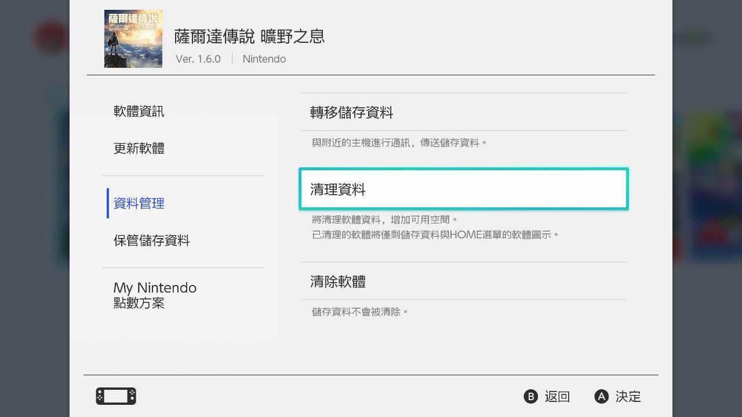742x417 pixels.
Task: Click the Ver. 1.6.0 version text
Action: coord(198,59)
